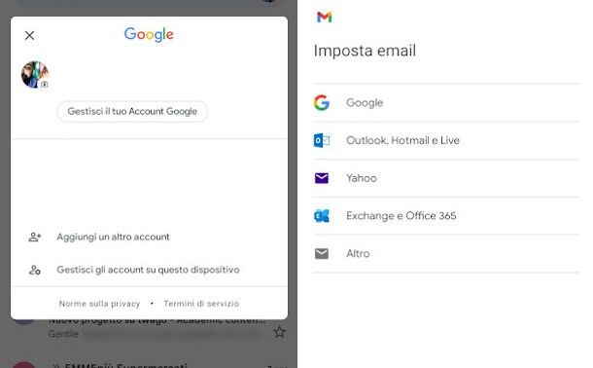Select Aggiungi un altro account
This screenshot has height=368, width=593.
pyautogui.click(x=113, y=237)
